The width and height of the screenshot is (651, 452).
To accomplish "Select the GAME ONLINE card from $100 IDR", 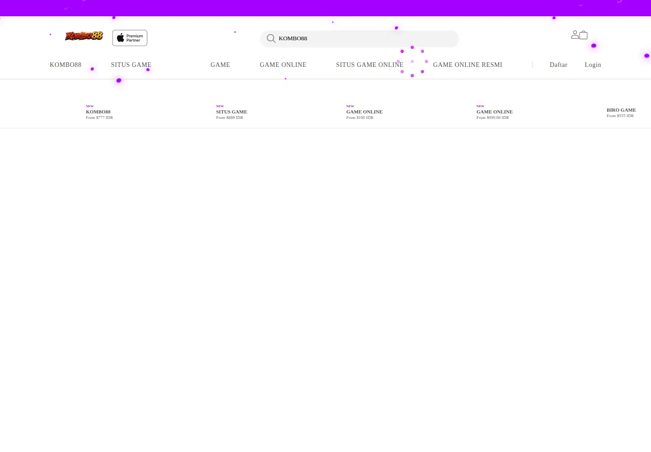I will click(x=364, y=112).
